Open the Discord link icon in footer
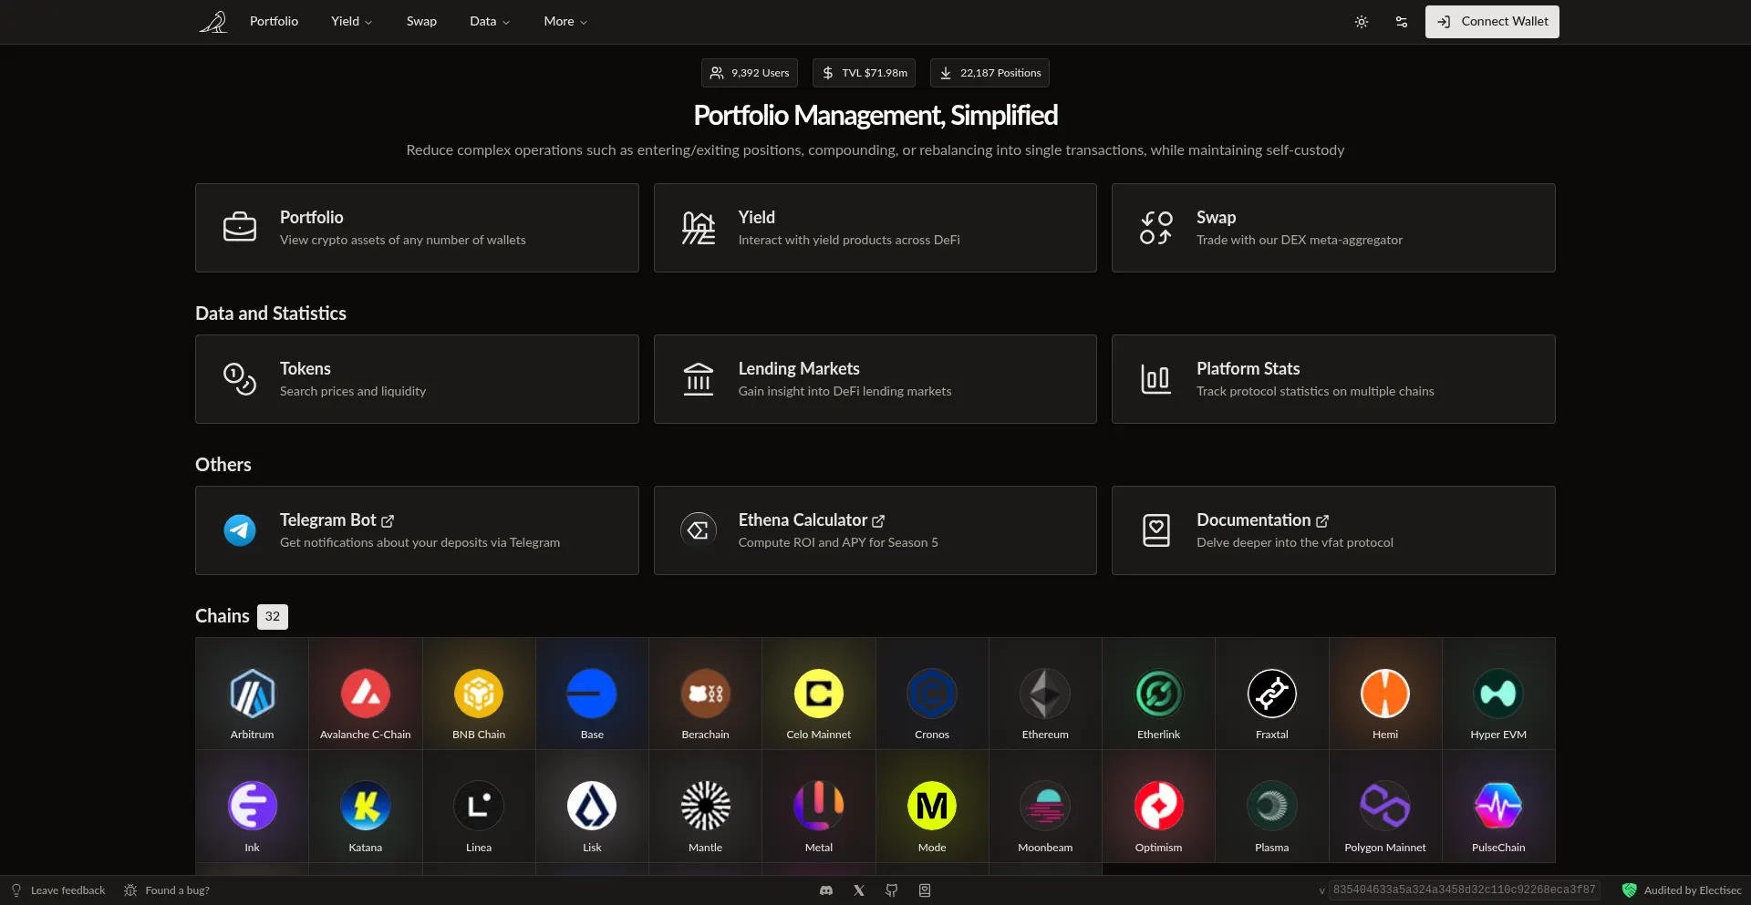 (826, 890)
